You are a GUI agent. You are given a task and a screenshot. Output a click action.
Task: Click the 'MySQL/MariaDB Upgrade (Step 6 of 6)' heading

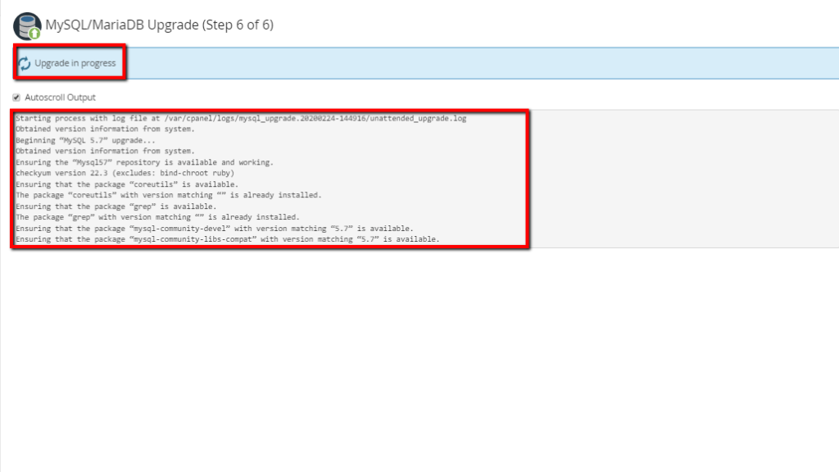(x=160, y=25)
